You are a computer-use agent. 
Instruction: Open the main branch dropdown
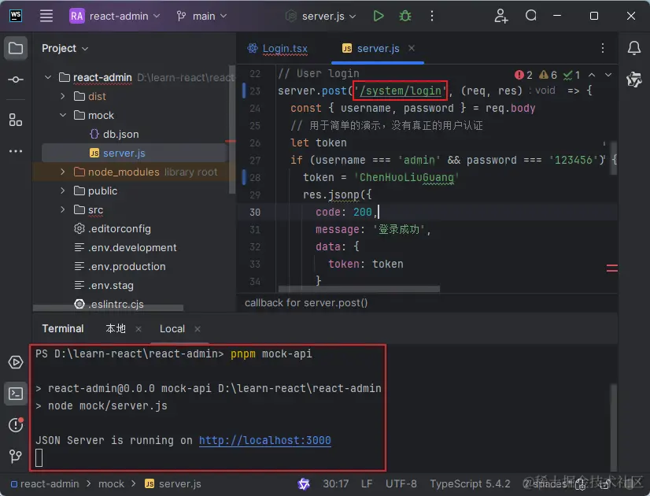(x=202, y=17)
